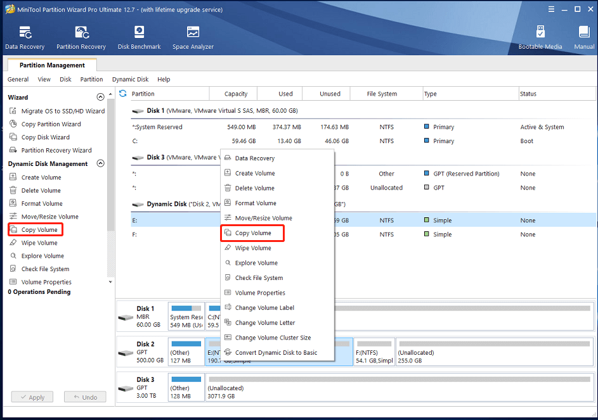Choose Delete Volume in left sidebar
This screenshot has height=420, width=598.
[35, 190]
